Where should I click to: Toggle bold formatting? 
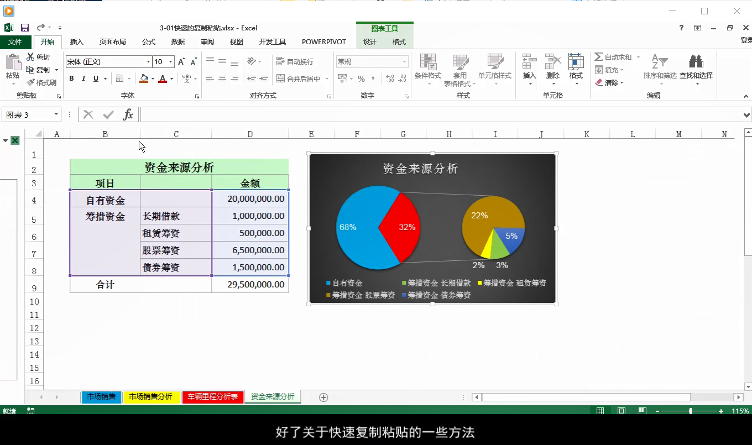tap(71, 78)
